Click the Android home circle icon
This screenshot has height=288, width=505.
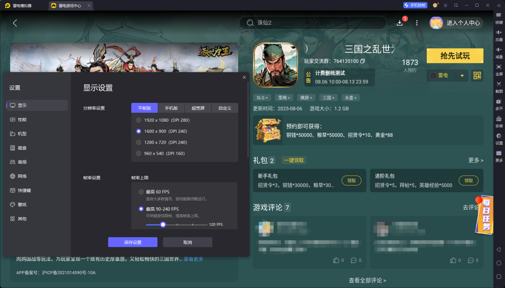pos(499,263)
